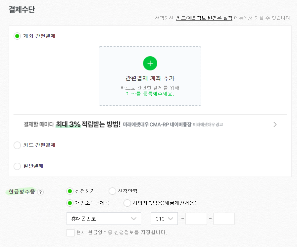Open the help tooltip next to 현금영수수증
Viewport: 297px width, 247px height.
[x=40, y=192]
